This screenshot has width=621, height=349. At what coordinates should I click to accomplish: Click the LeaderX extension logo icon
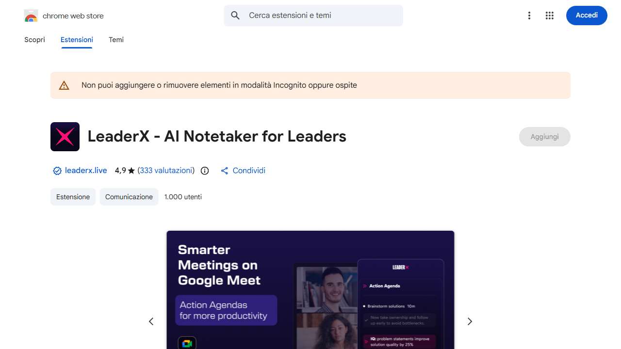tap(65, 137)
